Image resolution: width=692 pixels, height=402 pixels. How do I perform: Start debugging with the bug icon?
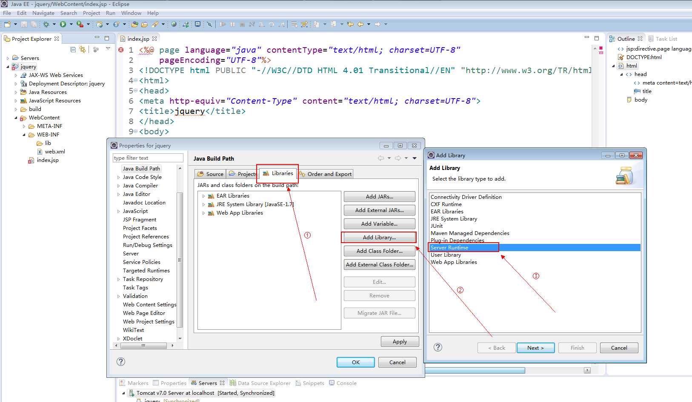pyautogui.click(x=46, y=24)
